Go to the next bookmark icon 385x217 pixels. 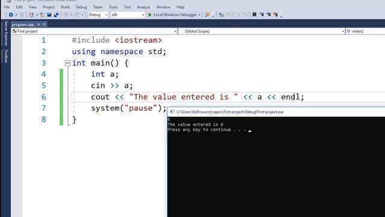point(269,14)
